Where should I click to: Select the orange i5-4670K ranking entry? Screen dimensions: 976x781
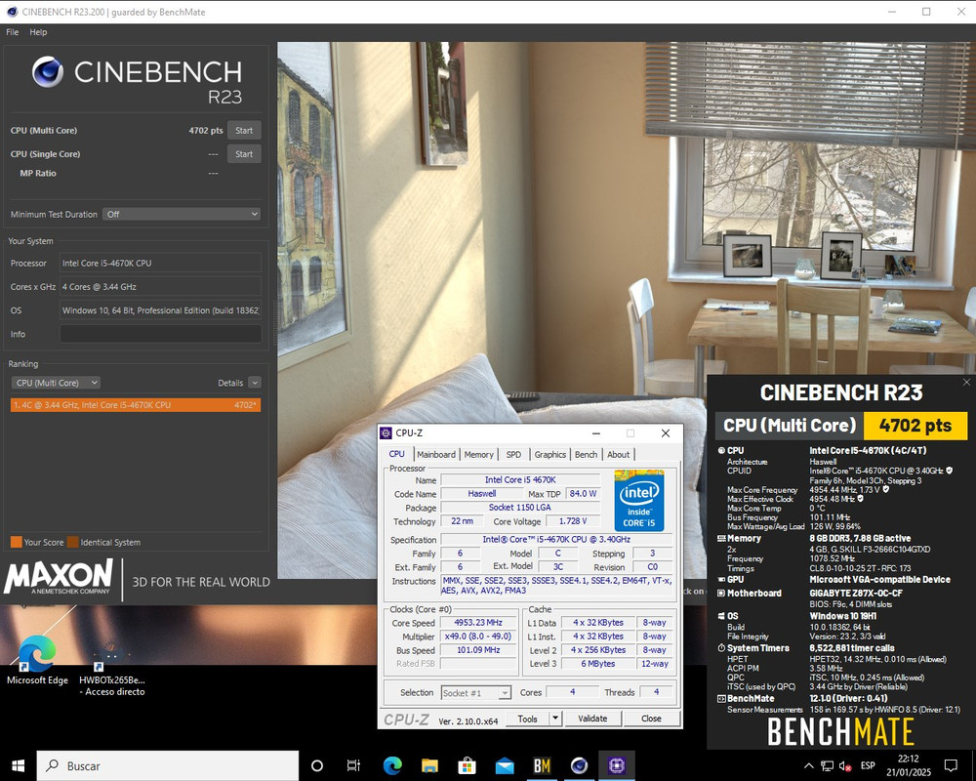point(136,405)
